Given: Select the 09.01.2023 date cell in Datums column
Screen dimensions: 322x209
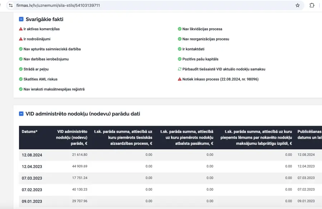Looking at the screenshot, I should 32,201.
